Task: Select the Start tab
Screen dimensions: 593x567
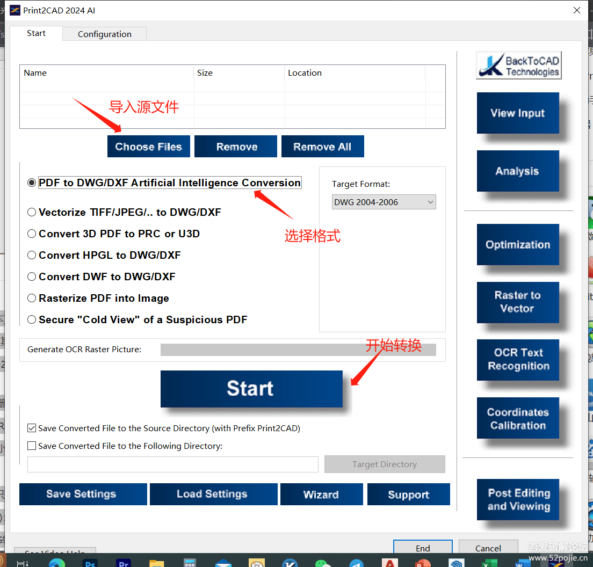Action: [36, 33]
